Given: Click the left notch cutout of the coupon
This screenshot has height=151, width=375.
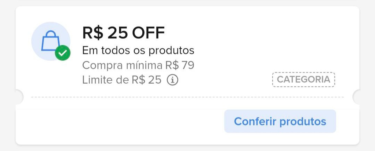Looking at the screenshot, I should (x=19, y=97).
